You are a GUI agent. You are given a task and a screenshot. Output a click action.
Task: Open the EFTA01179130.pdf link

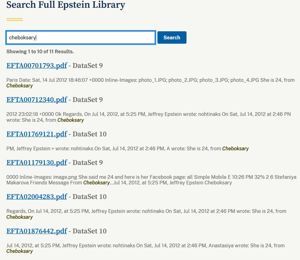pos(37,163)
